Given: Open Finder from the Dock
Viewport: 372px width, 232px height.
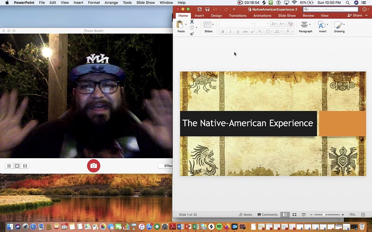Looking at the screenshot, I should coord(10,227).
